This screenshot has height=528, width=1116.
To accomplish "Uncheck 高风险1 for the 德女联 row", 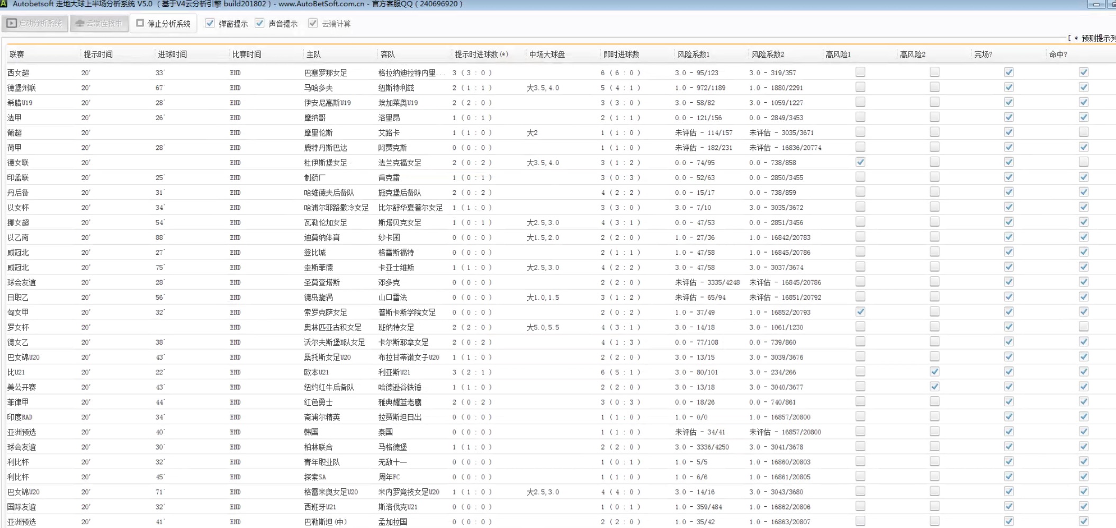I will pos(860,162).
